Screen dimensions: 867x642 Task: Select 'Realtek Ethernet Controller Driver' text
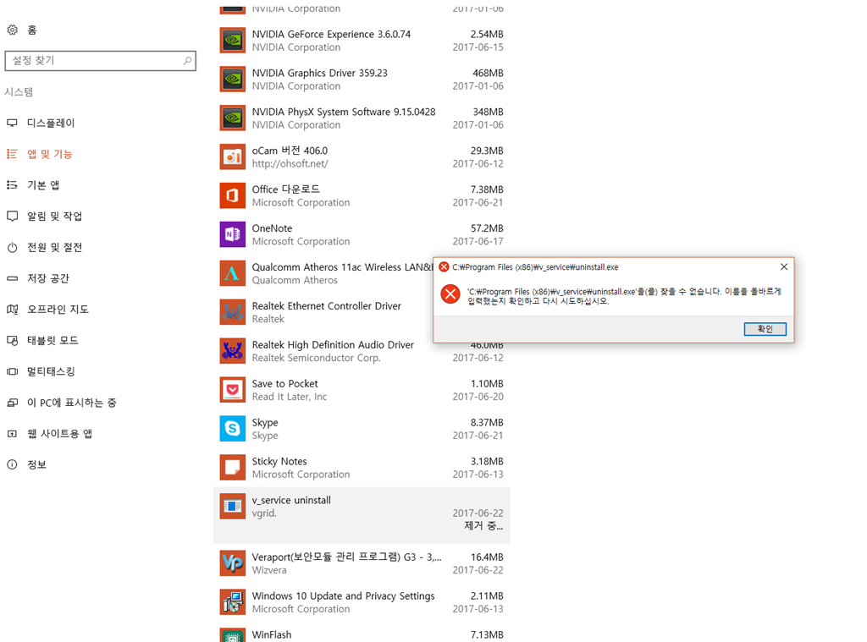[x=326, y=305]
